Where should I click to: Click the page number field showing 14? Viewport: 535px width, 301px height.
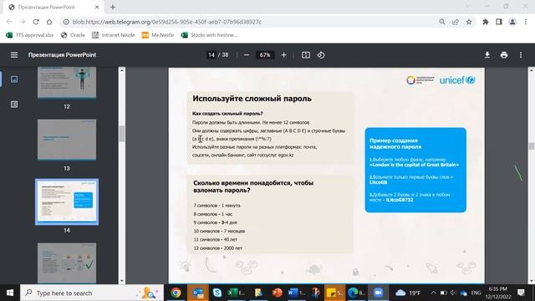point(211,55)
